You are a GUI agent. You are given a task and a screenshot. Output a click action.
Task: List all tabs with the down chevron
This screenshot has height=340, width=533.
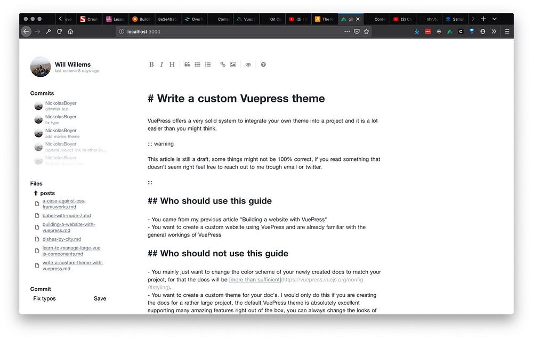[495, 19]
